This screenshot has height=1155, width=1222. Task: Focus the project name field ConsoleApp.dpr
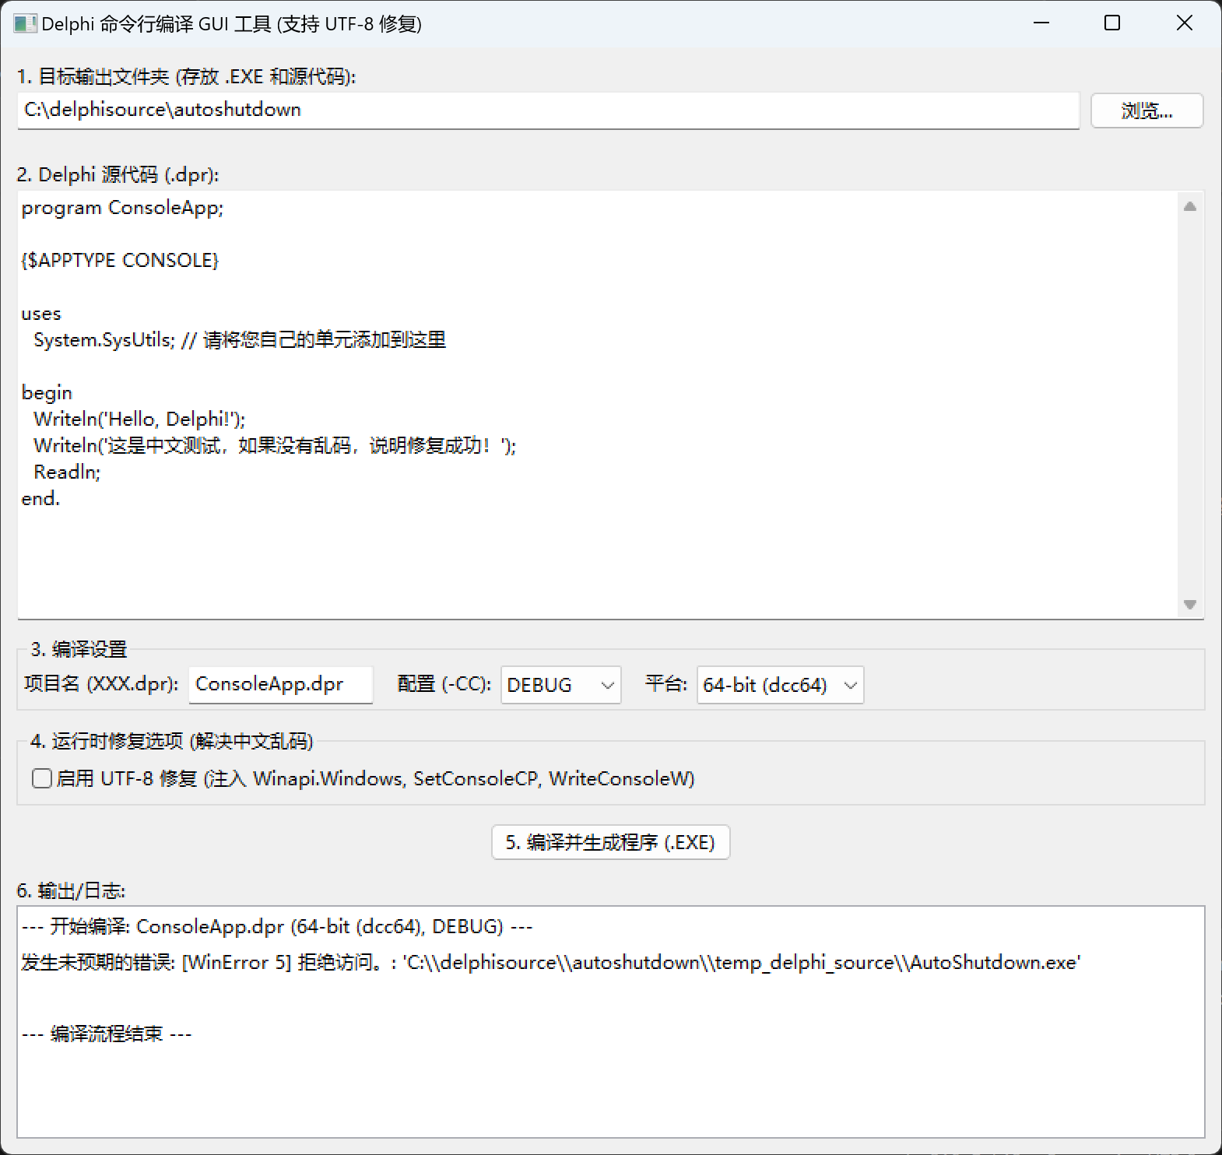[280, 685]
